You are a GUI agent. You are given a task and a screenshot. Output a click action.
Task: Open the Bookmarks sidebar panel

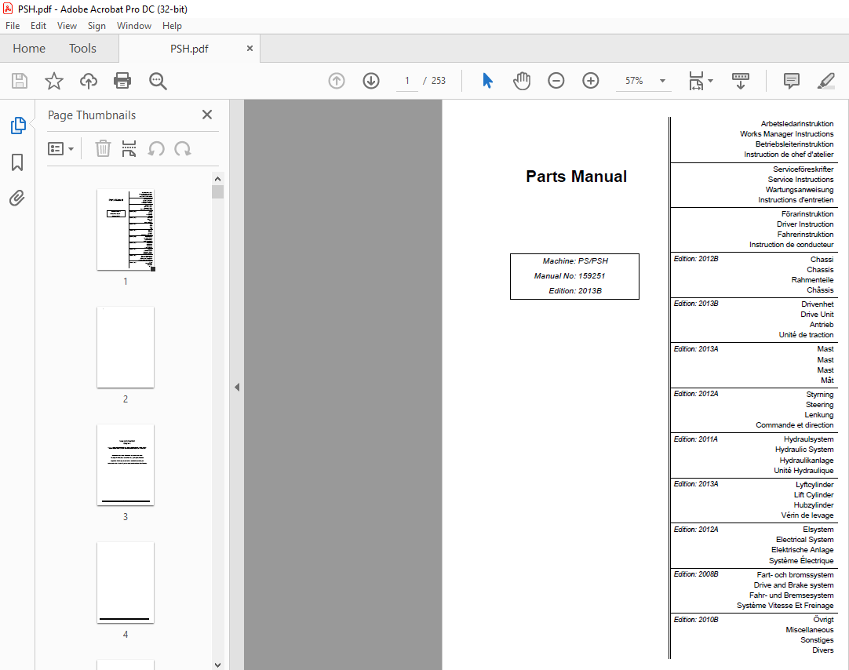17,162
